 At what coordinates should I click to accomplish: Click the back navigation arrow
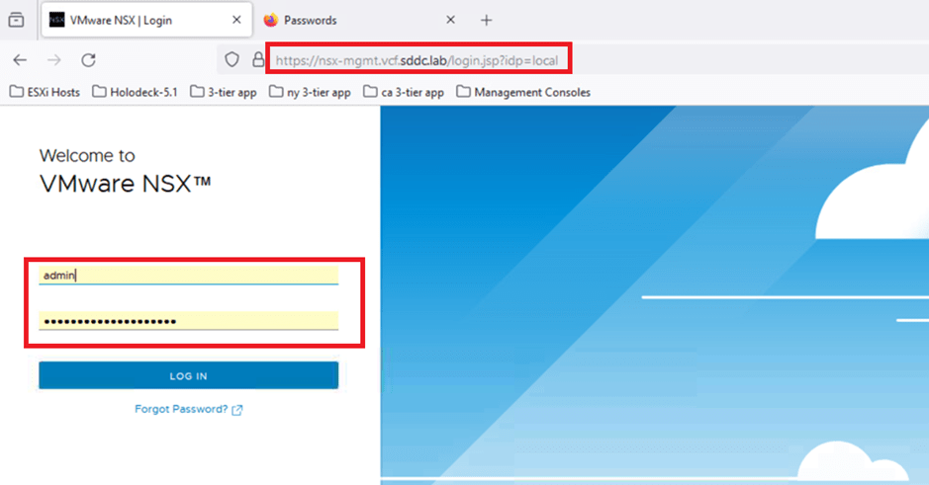[20, 60]
